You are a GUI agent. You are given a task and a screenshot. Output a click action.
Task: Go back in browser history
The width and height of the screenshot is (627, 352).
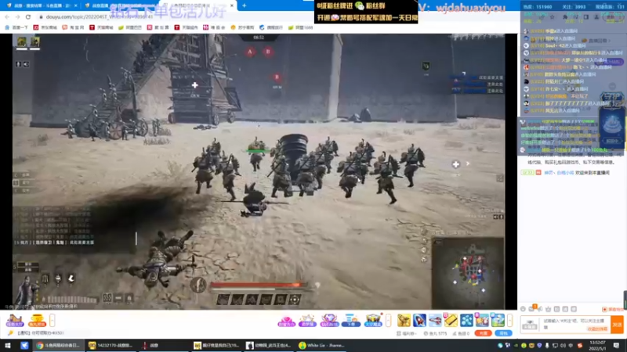(x=7, y=16)
